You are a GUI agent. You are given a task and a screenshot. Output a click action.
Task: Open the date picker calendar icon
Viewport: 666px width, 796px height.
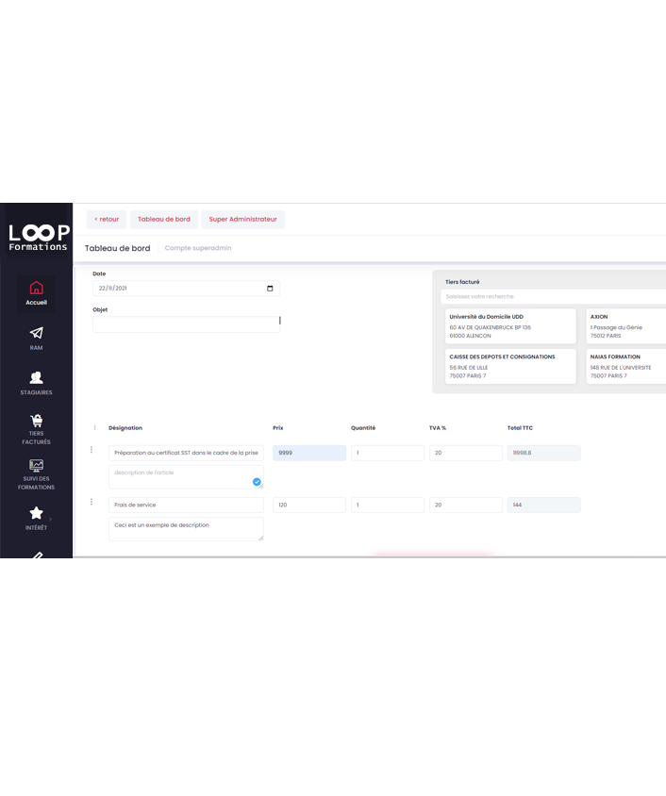(x=270, y=289)
